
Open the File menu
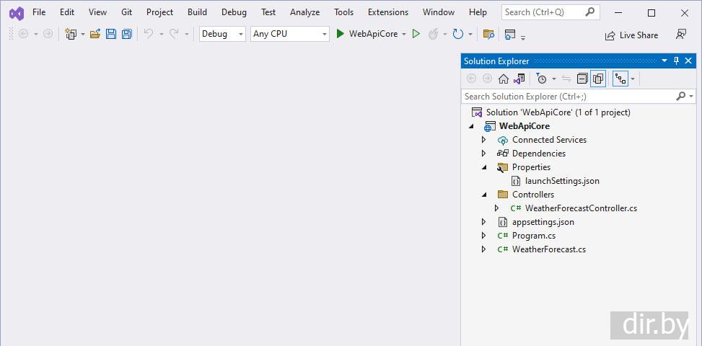[x=39, y=12]
